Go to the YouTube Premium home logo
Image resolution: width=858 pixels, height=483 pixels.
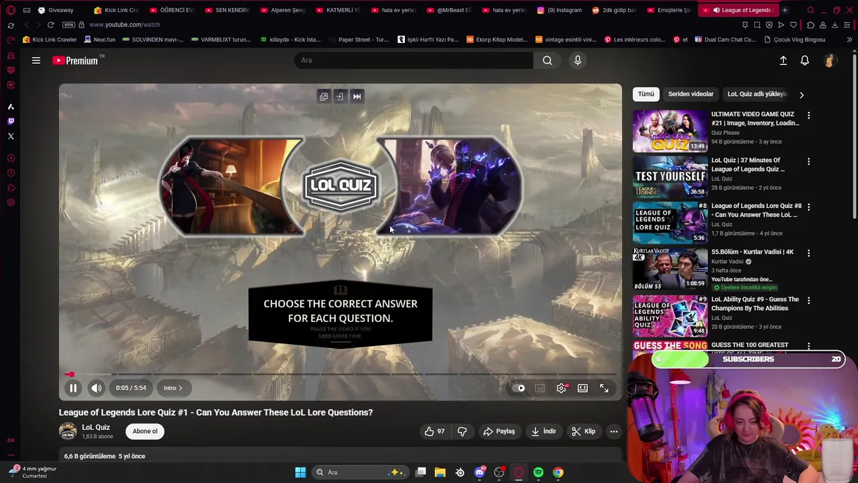pos(75,60)
